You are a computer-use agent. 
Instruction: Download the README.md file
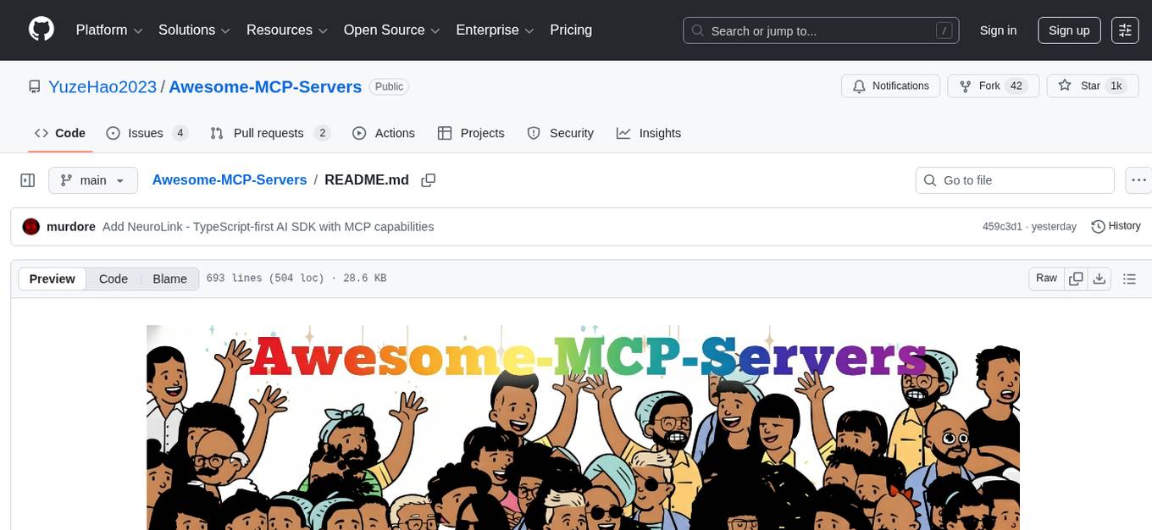[1099, 278]
